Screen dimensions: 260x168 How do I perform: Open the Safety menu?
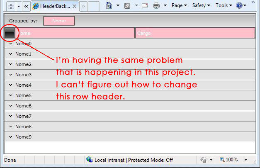tap(201, 5)
